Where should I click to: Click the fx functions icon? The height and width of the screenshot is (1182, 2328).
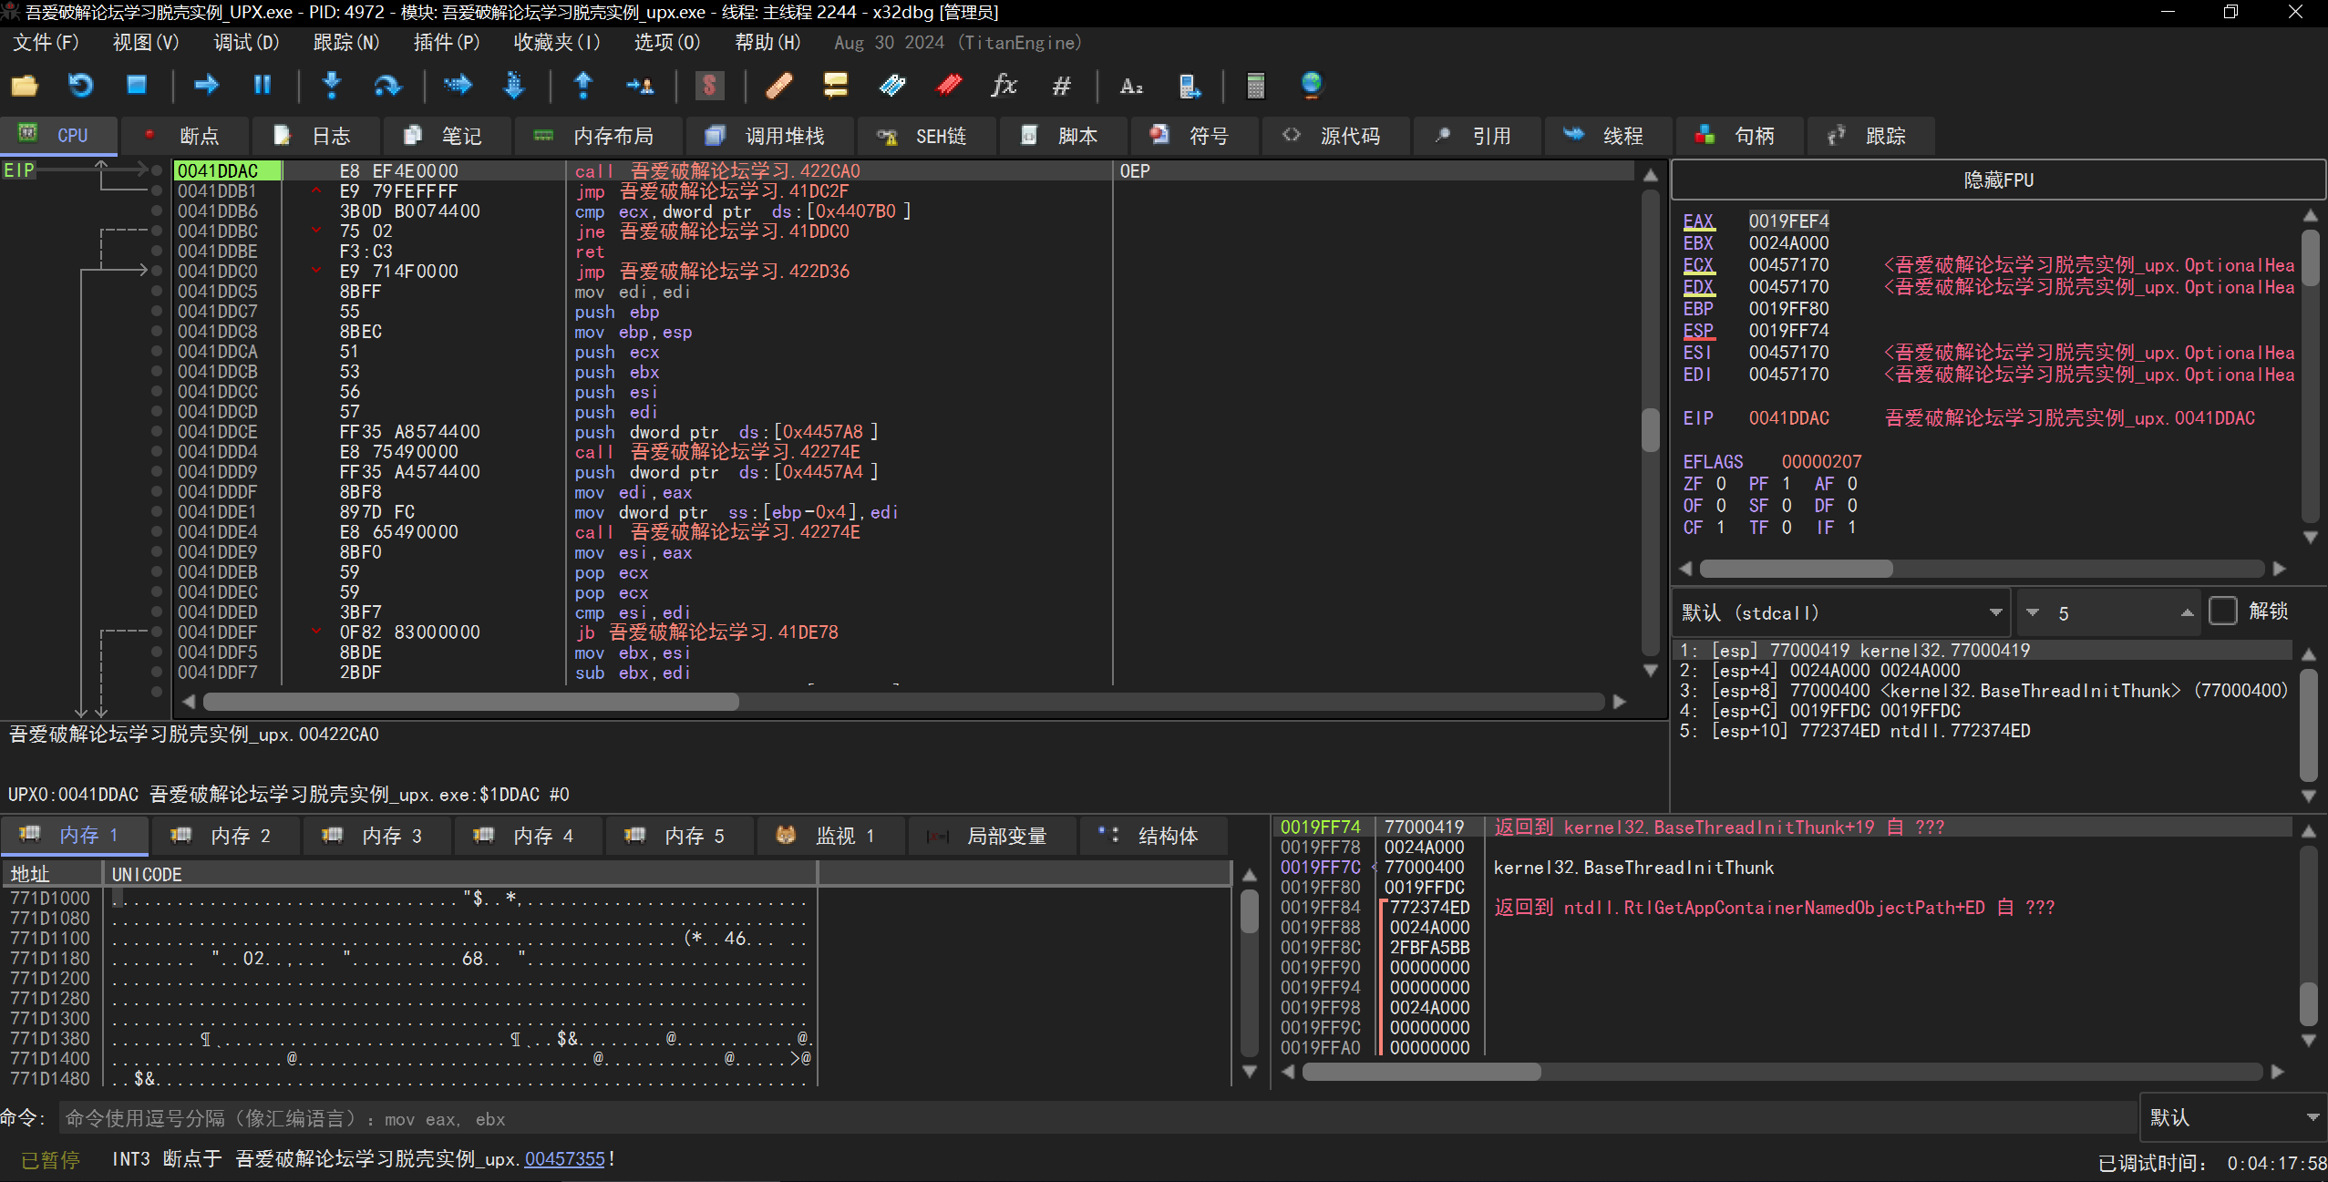(x=1004, y=86)
